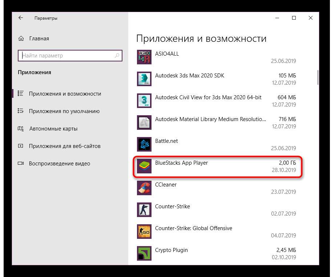331x277 pixels.
Task: Open the Главная home page
Action: pyautogui.click(x=39, y=39)
